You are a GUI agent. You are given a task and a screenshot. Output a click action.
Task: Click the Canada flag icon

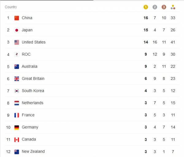tap(17, 140)
